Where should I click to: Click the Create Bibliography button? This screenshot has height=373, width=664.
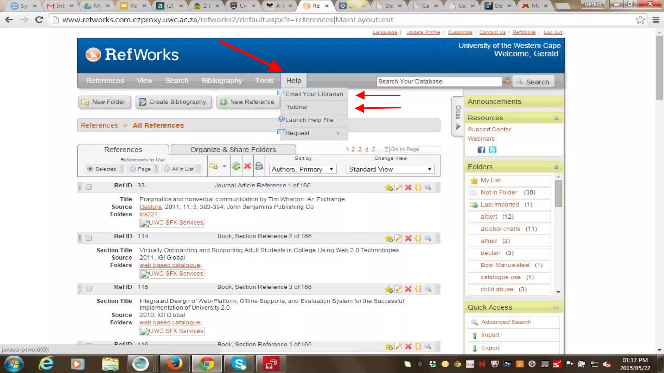173,102
